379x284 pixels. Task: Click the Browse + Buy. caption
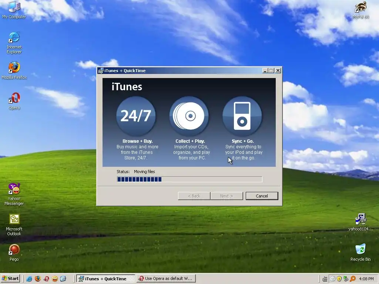click(138, 141)
